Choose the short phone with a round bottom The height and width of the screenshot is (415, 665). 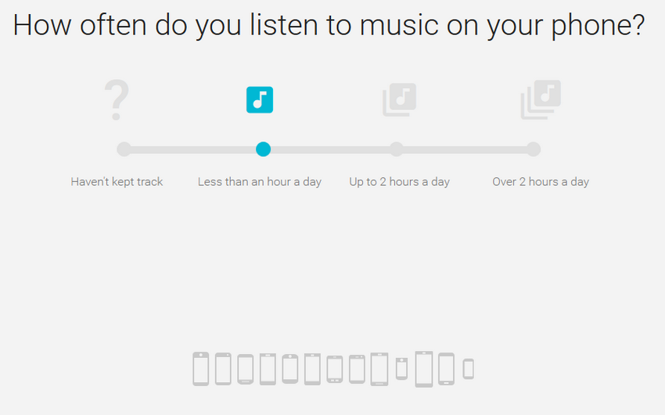(401, 369)
